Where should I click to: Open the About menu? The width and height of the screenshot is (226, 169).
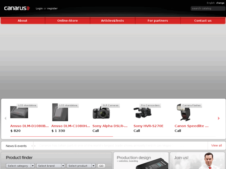[x=22, y=20]
